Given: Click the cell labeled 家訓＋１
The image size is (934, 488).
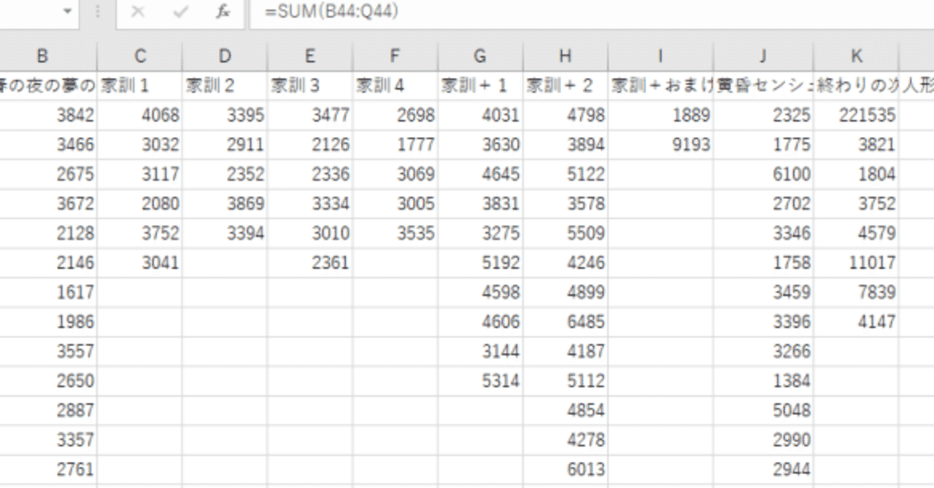Looking at the screenshot, I should tap(480, 86).
